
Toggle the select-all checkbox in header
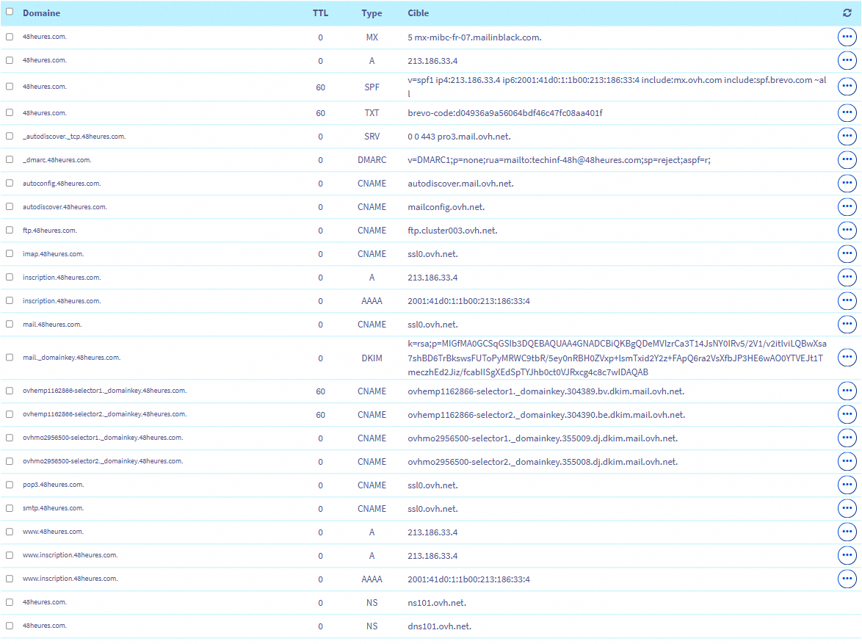click(10, 12)
